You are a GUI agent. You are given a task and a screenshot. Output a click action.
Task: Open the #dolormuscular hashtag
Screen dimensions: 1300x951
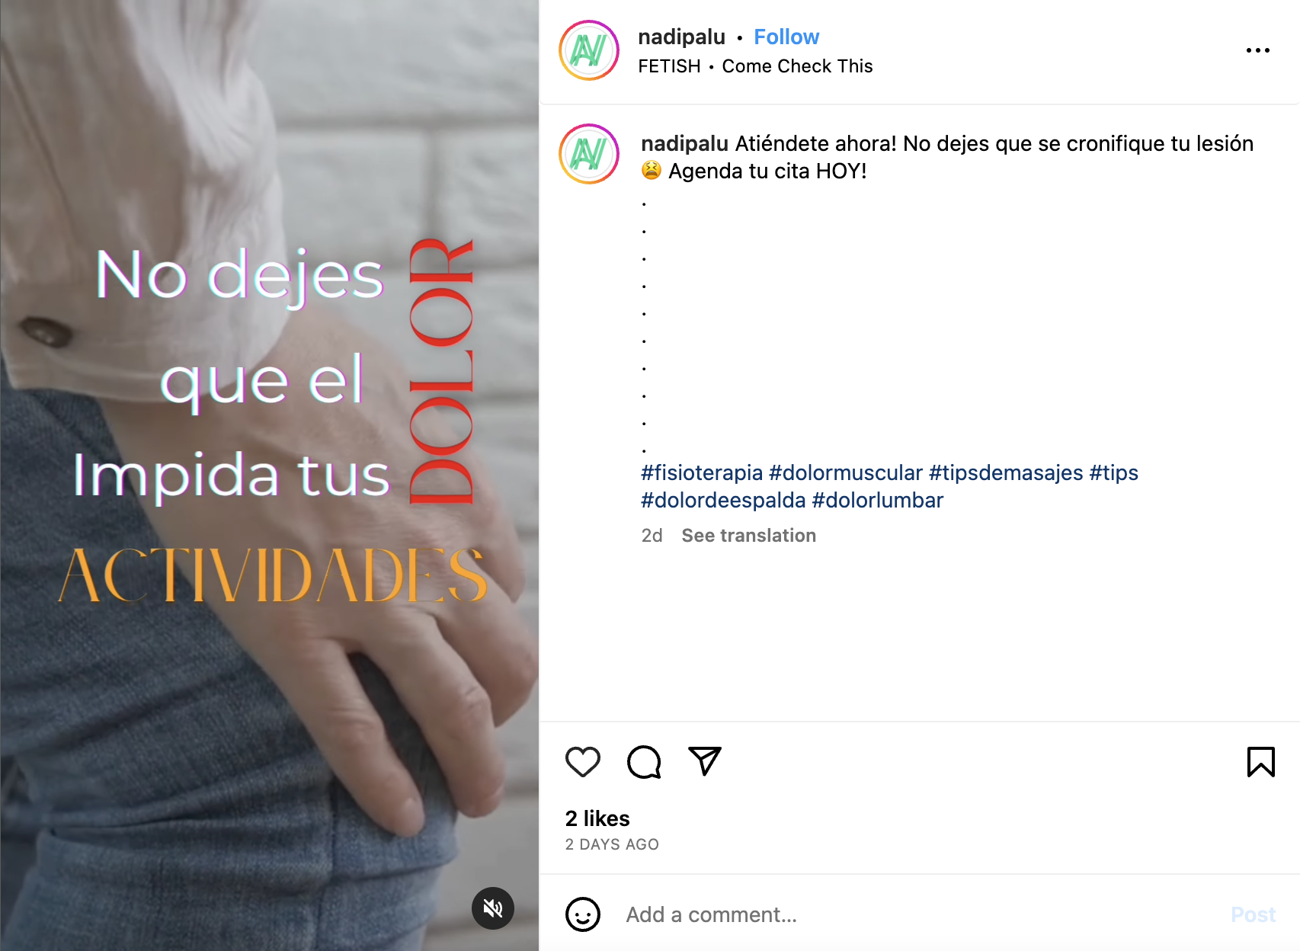(846, 472)
